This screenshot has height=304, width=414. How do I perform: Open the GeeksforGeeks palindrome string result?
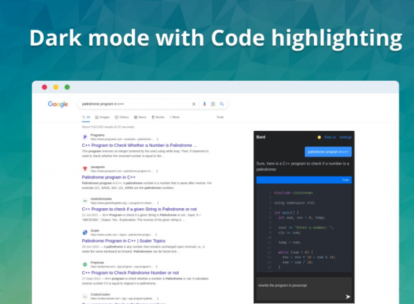point(139,209)
